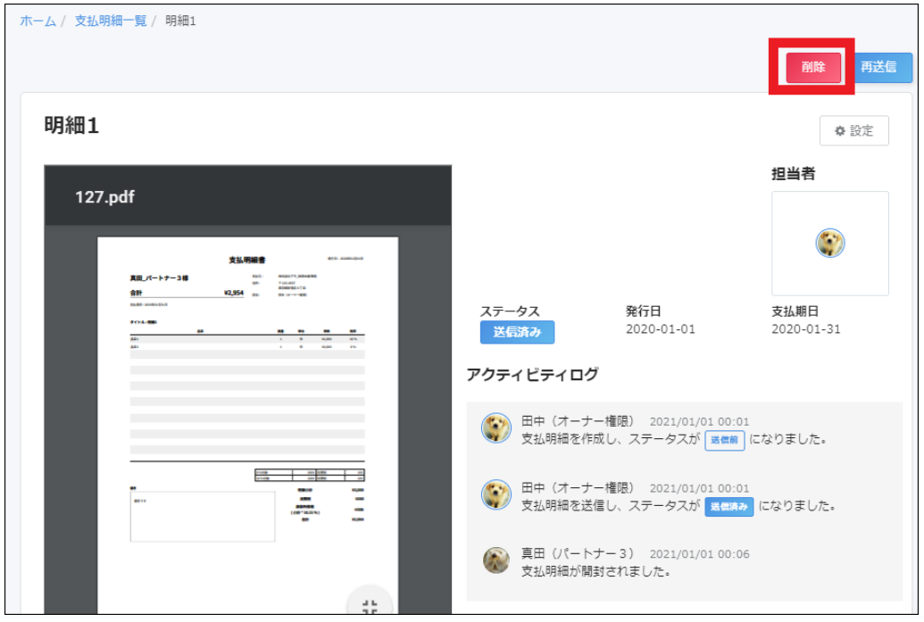Click the 送信済み badge in activity log
This screenshot has height=622, width=924.
729,507
